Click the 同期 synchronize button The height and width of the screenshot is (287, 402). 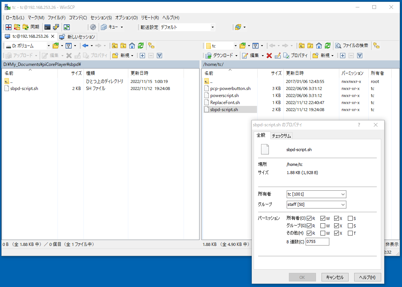point(31,27)
